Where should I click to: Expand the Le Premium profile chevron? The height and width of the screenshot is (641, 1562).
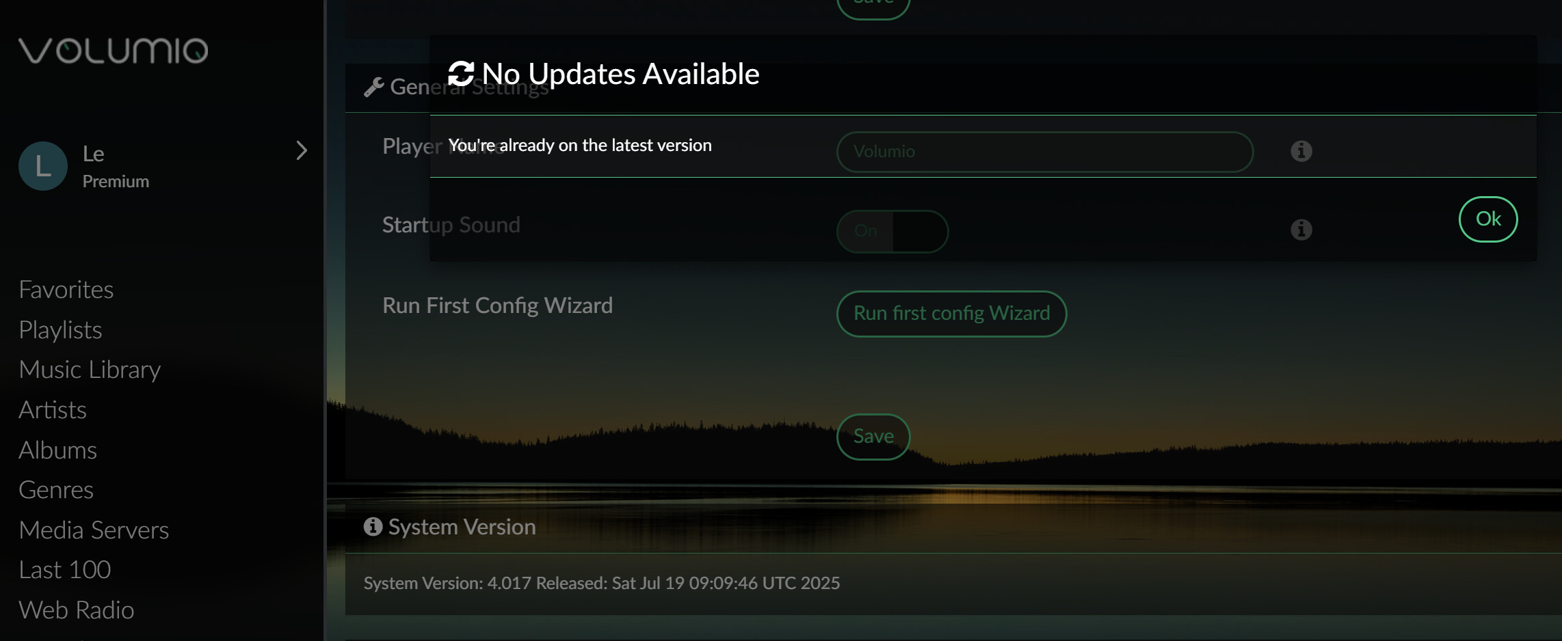click(302, 150)
